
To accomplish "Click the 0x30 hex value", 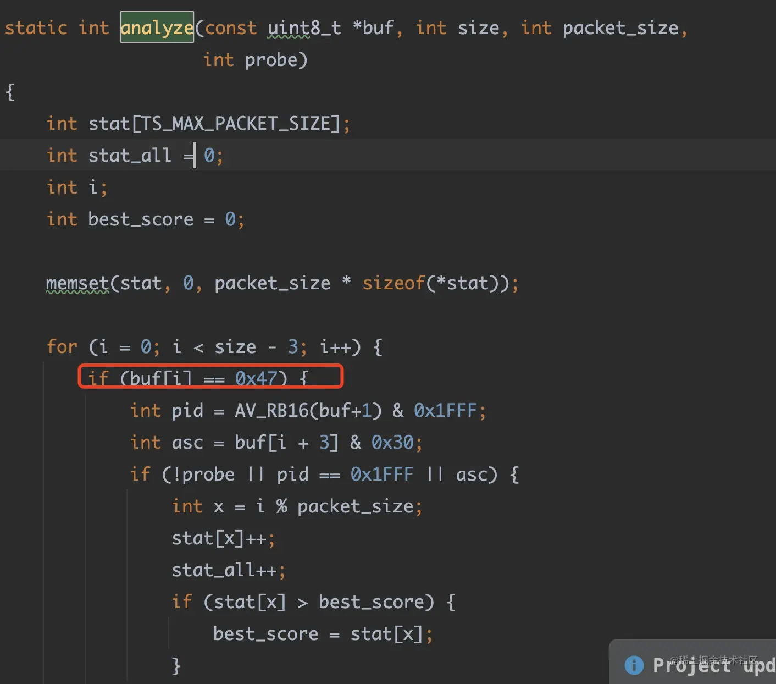I will pyautogui.click(x=392, y=443).
